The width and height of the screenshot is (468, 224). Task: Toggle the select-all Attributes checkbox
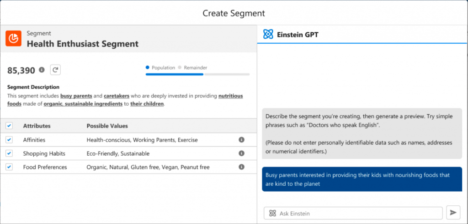click(x=9, y=126)
